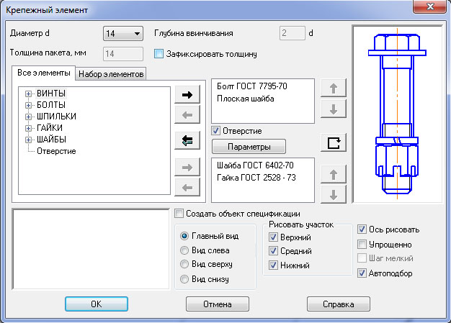Screen dimensions: 451x323
Task: Switch to Все элементы tab
Action: coord(44,73)
